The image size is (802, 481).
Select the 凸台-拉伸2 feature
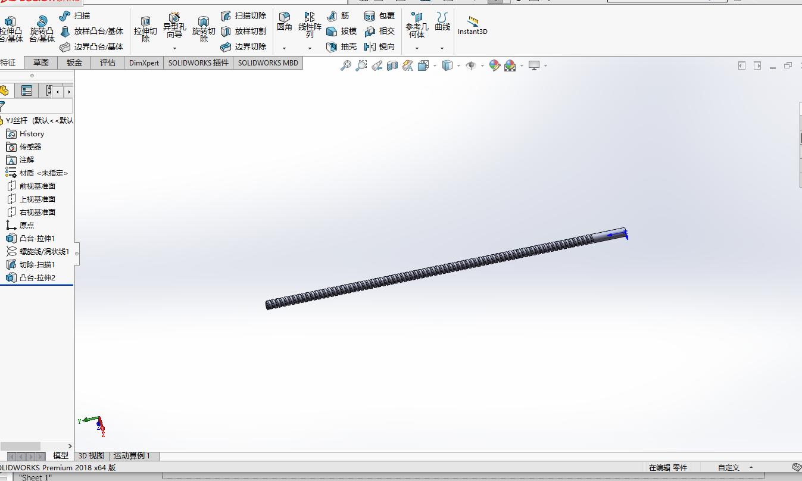point(30,278)
